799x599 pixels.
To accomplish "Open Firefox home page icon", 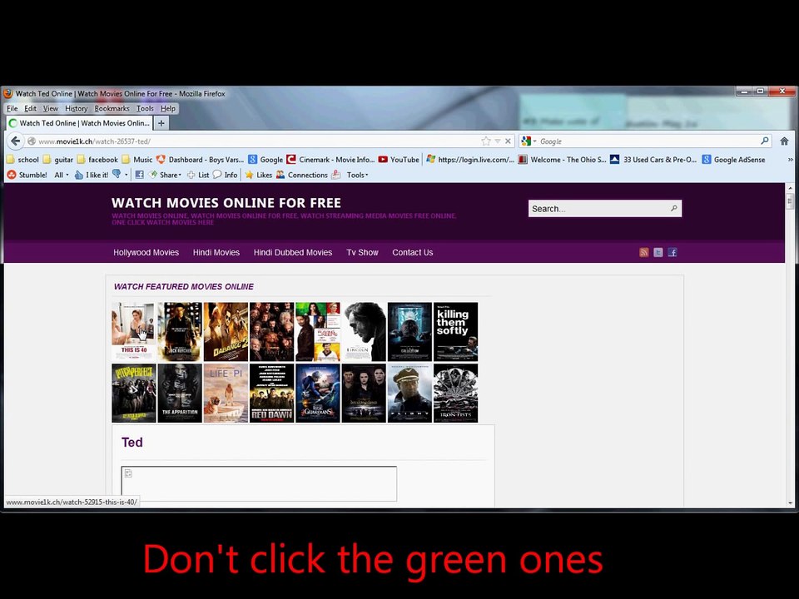I will [784, 141].
